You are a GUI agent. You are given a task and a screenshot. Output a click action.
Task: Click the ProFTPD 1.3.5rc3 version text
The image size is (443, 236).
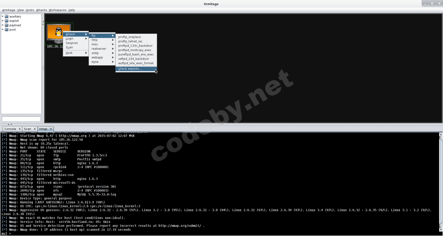pos(92,155)
